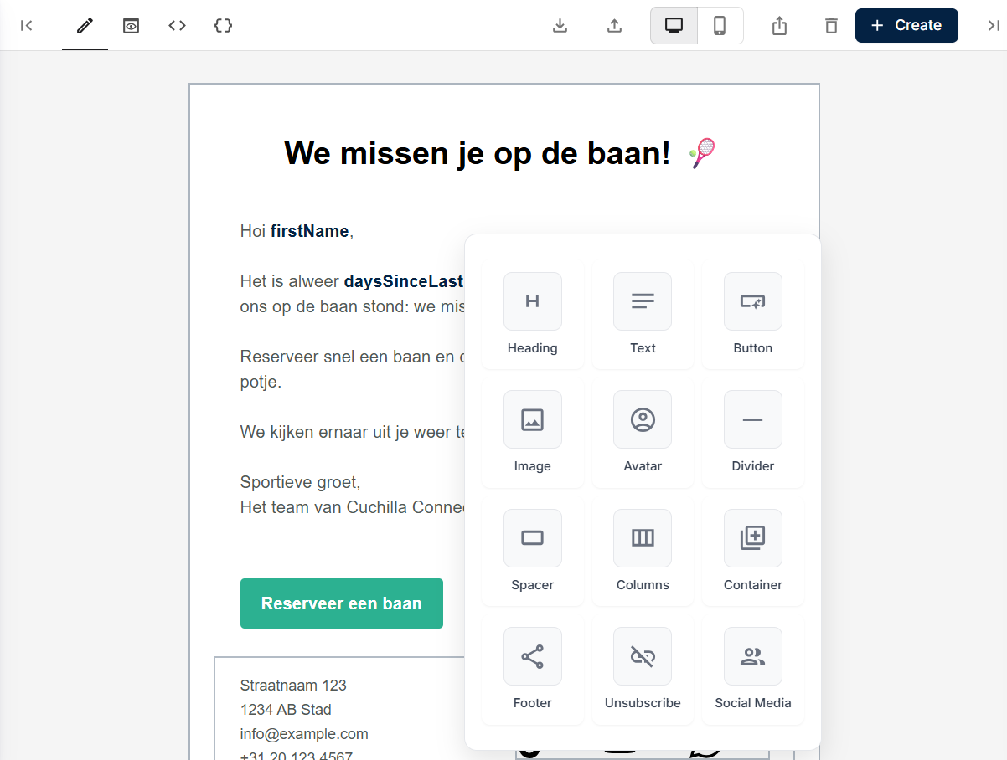
Task: Open the preview tab with eye icon
Action: (x=131, y=26)
